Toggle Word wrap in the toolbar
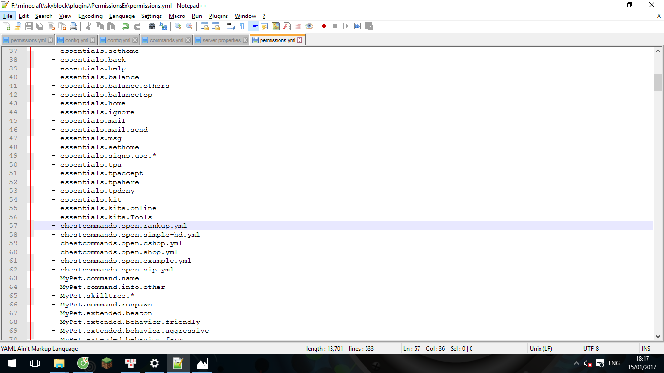The width and height of the screenshot is (664, 373). (x=231, y=26)
